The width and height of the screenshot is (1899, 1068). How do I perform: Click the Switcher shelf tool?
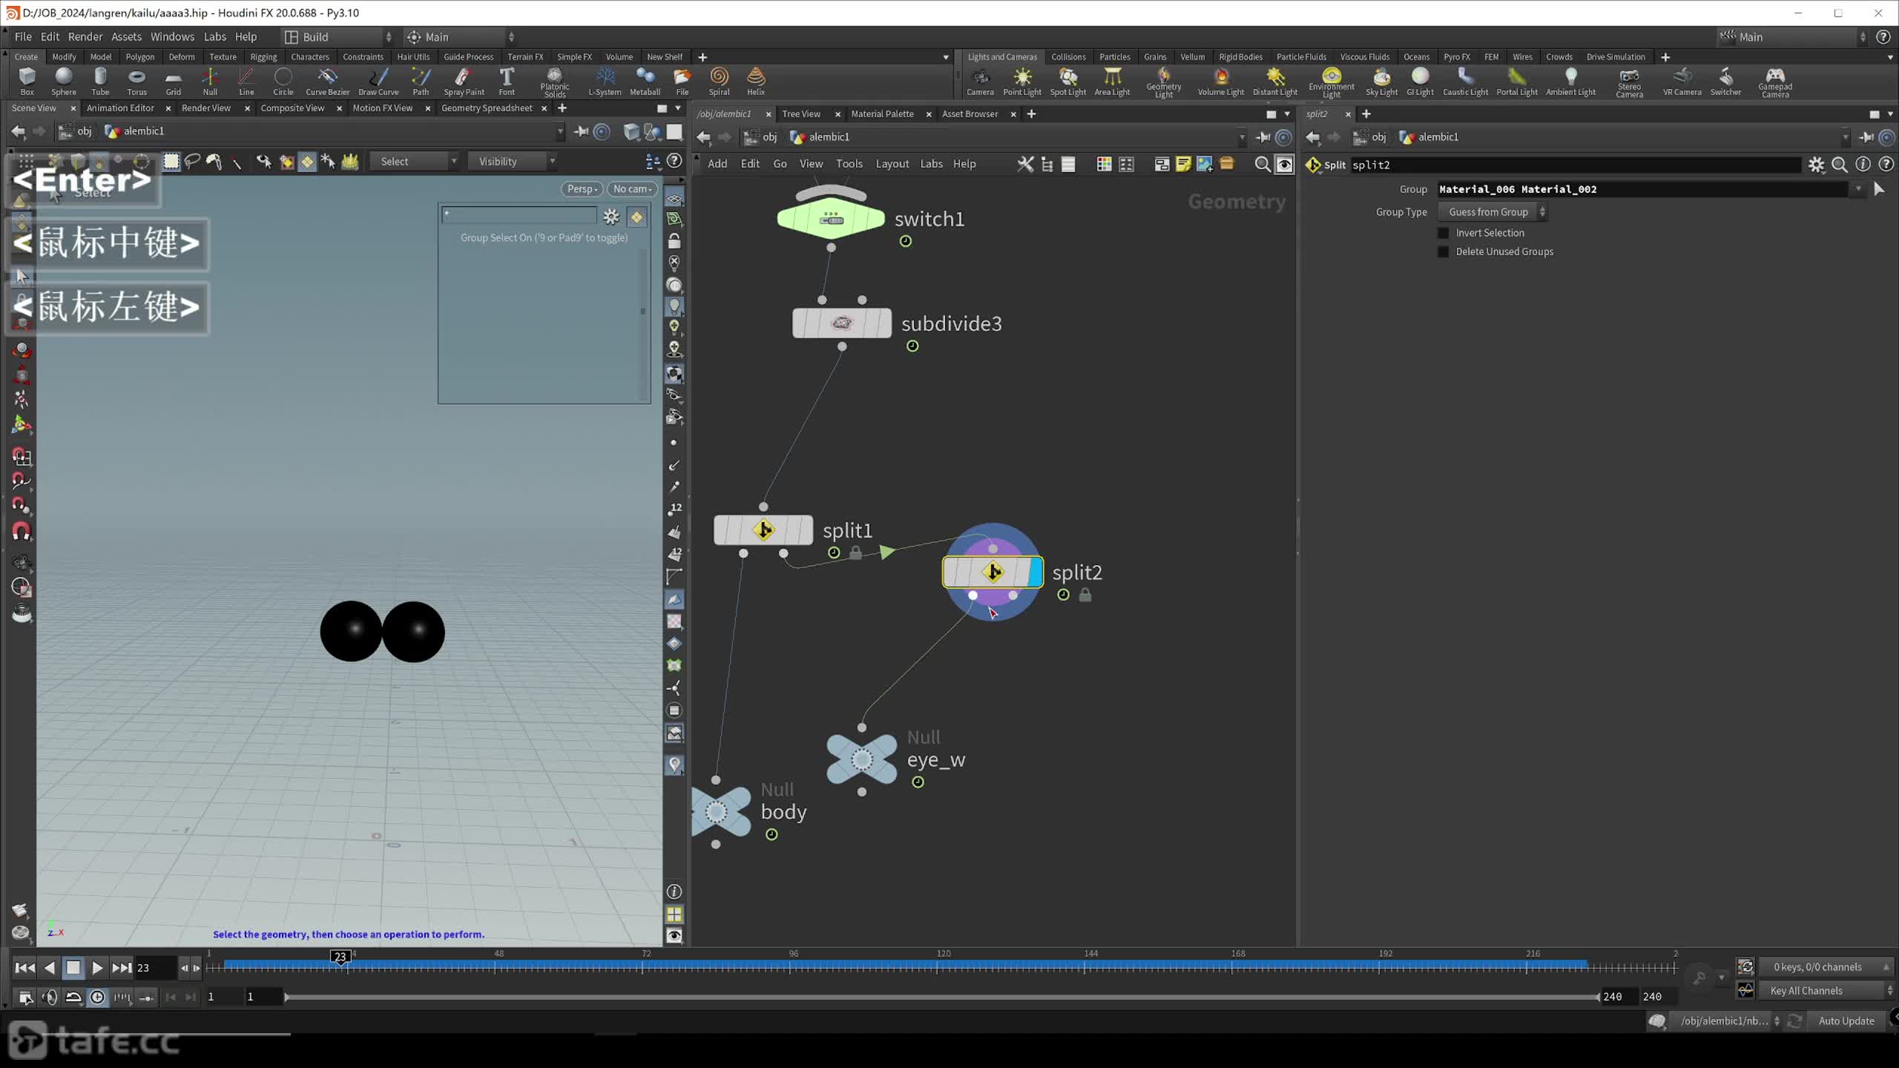(1725, 82)
